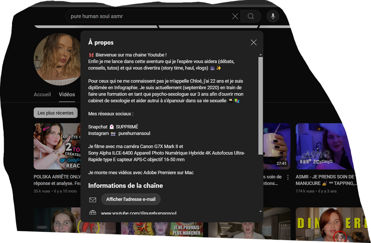Switch to the Accueil tab
This screenshot has height=243, width=371.
pyautogui.click(x=42, y=94)
